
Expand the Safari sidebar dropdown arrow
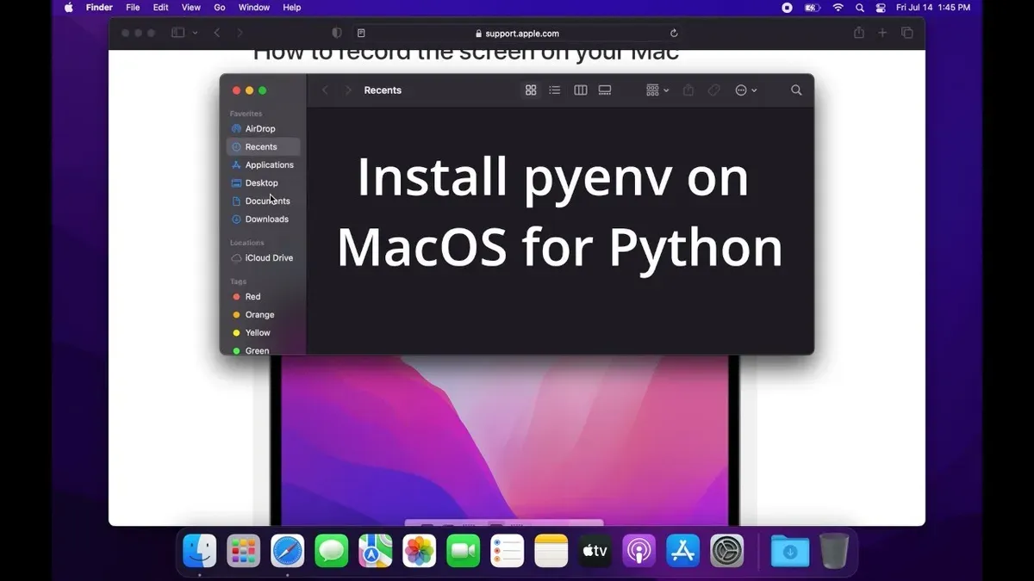pos(196,33)
